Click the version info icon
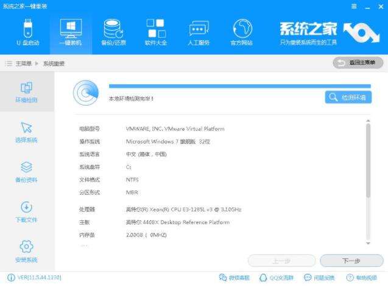The image size is (388, 287). point(11,278)
